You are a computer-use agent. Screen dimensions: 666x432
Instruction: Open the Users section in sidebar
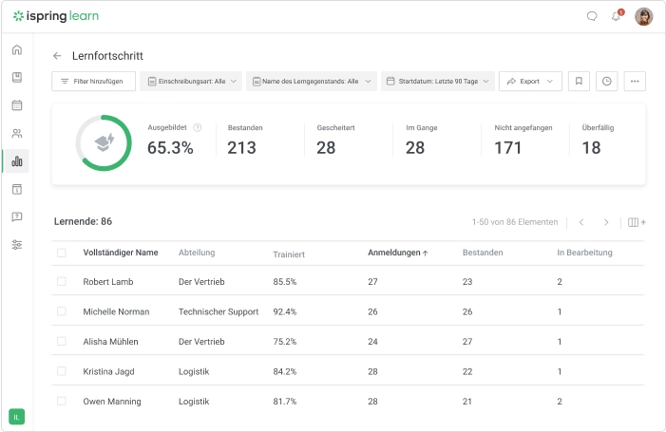[x=17, y=134]
